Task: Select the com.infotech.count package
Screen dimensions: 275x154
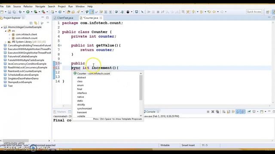Action: pos(27,38)
